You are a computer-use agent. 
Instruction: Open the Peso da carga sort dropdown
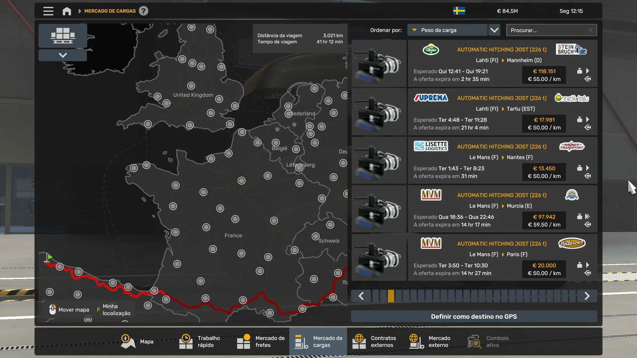click(447, 30)
